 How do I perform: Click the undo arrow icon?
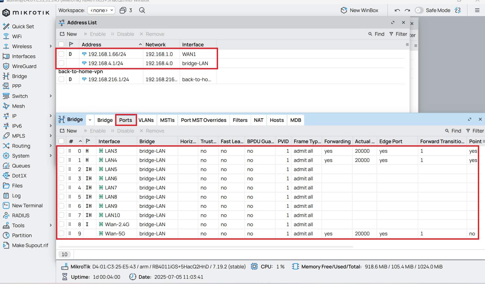[x=397, y=10]
